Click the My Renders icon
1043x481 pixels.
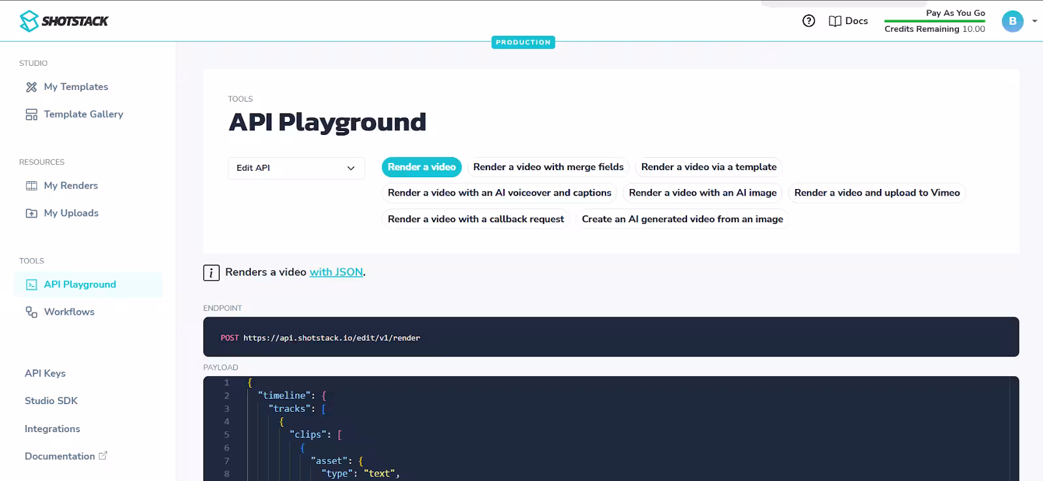point(31,186)
